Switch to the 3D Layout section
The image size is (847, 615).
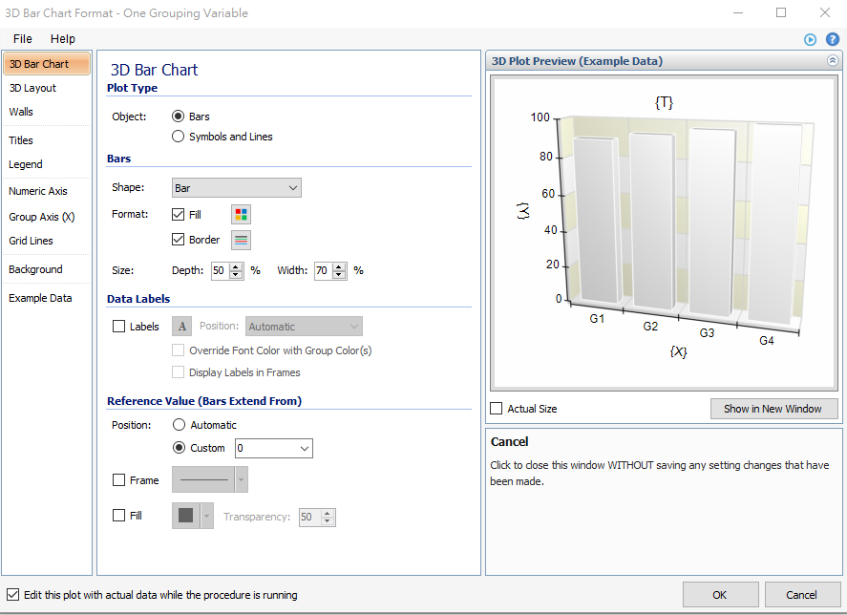[x=32, y=88]
